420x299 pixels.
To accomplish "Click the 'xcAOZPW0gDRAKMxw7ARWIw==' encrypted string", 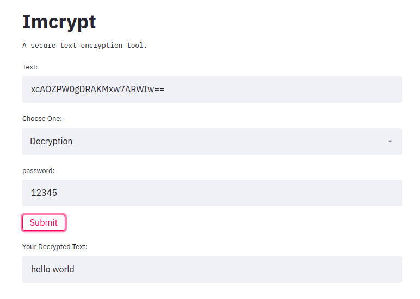I will tap(97, 90).
